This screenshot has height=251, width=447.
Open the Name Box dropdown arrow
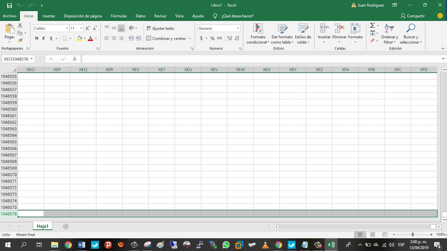click(x=31, y=59)
